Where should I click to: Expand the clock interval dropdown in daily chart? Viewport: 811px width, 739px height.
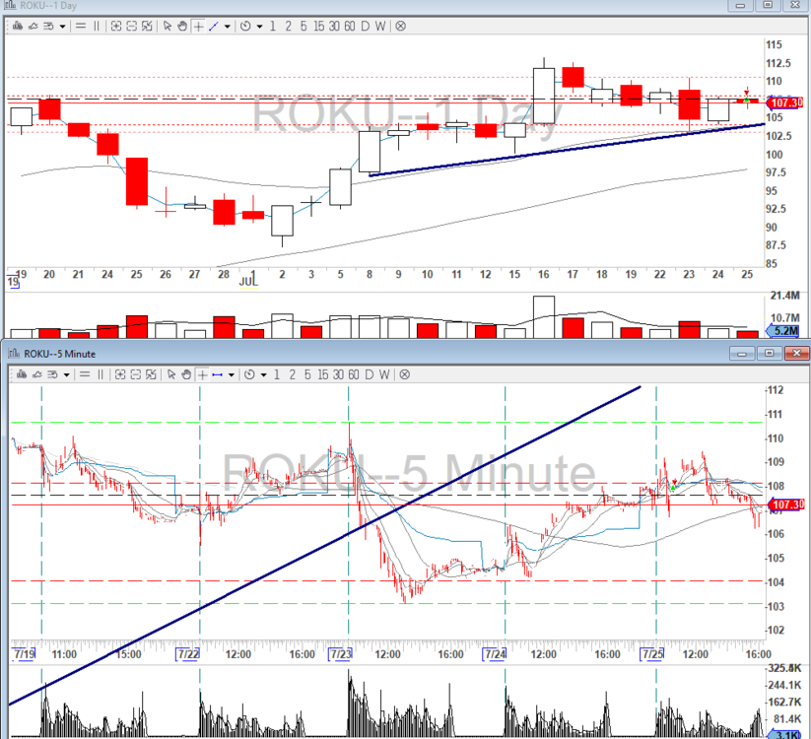click(259, 26)
